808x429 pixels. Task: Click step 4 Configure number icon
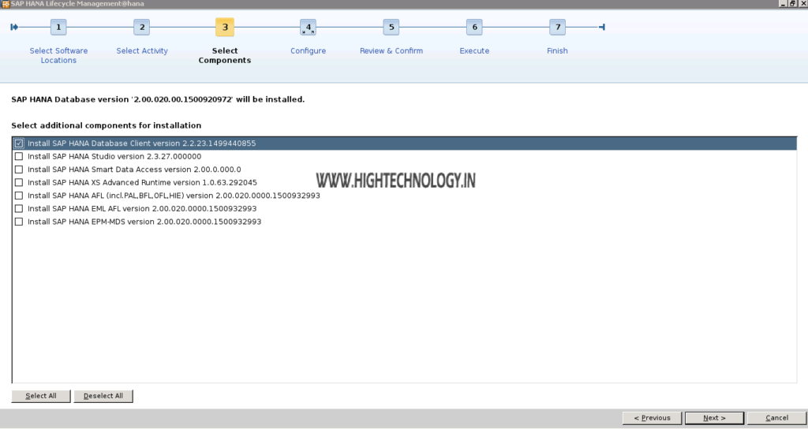click(309, 28)
